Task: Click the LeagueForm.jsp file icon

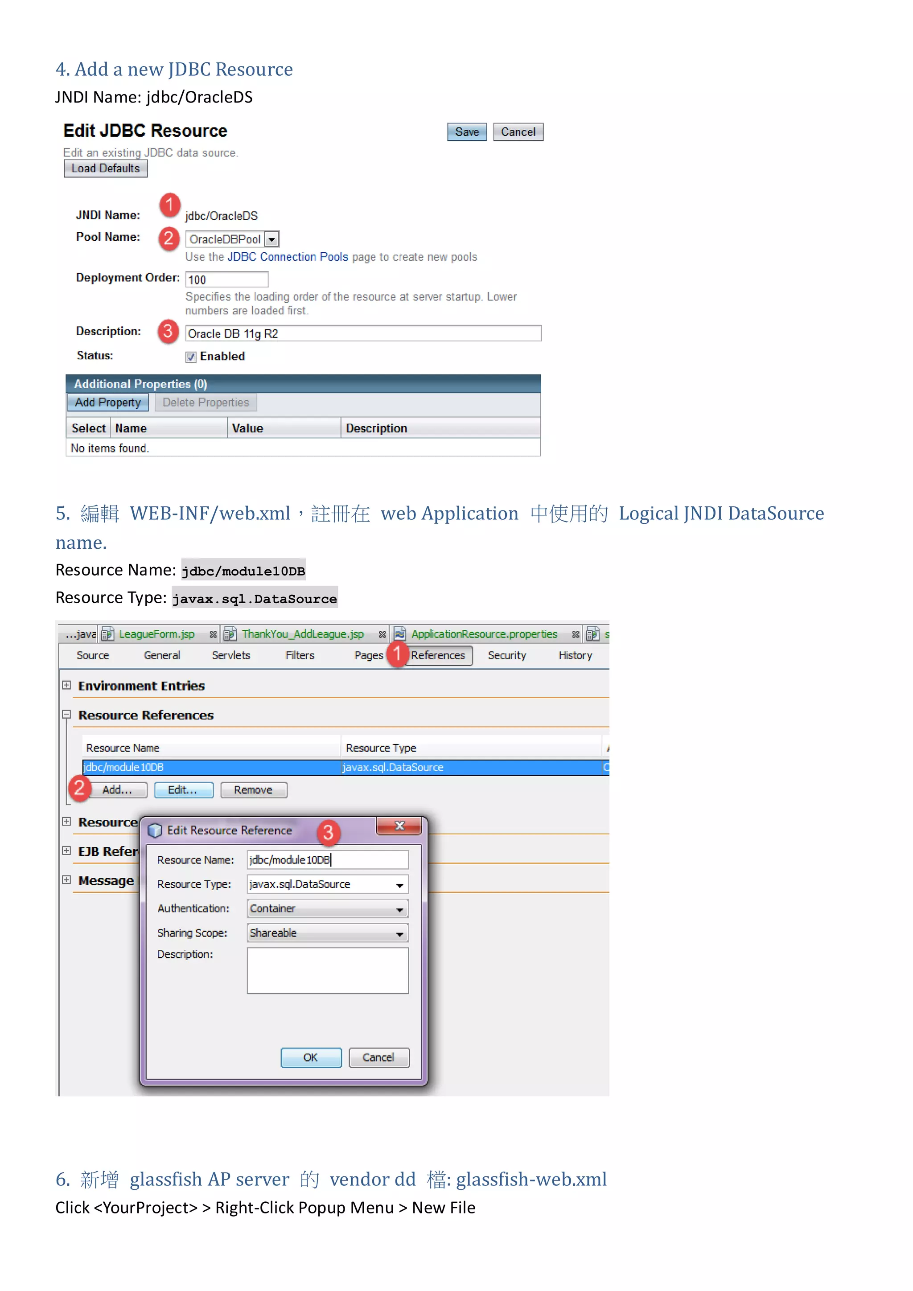Action: [107, 634]
